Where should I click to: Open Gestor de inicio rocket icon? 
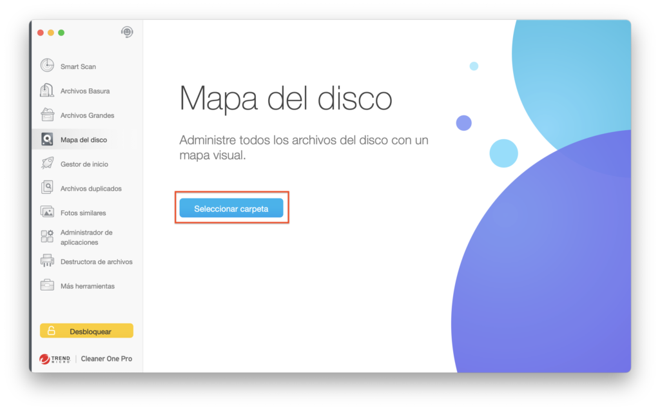(47, 164)
